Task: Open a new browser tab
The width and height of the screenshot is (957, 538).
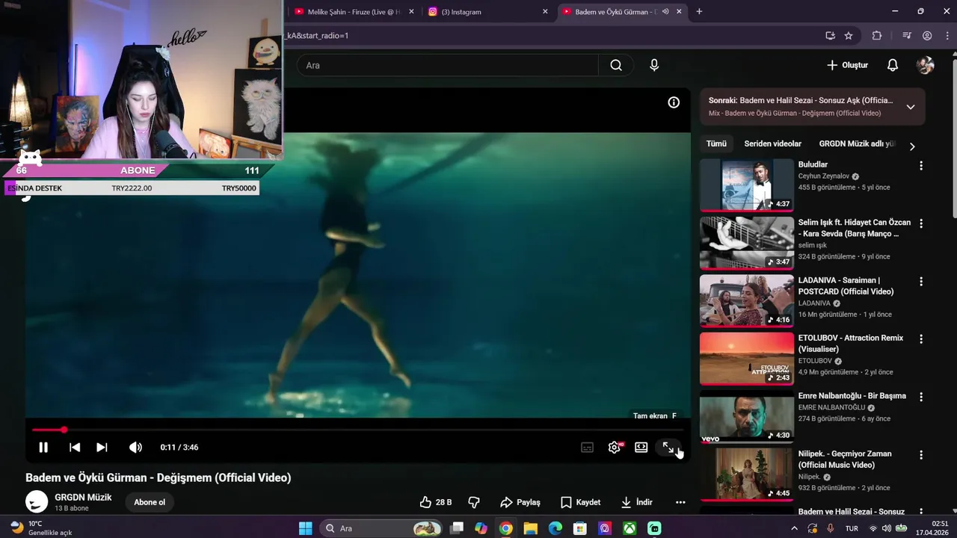Action: coord(699,12)
